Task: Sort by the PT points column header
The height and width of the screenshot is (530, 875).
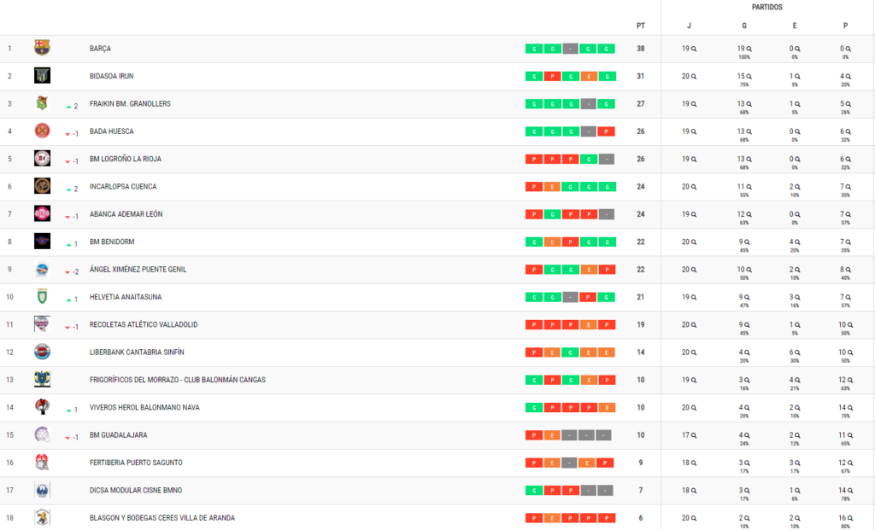Action: coord(641,26)
